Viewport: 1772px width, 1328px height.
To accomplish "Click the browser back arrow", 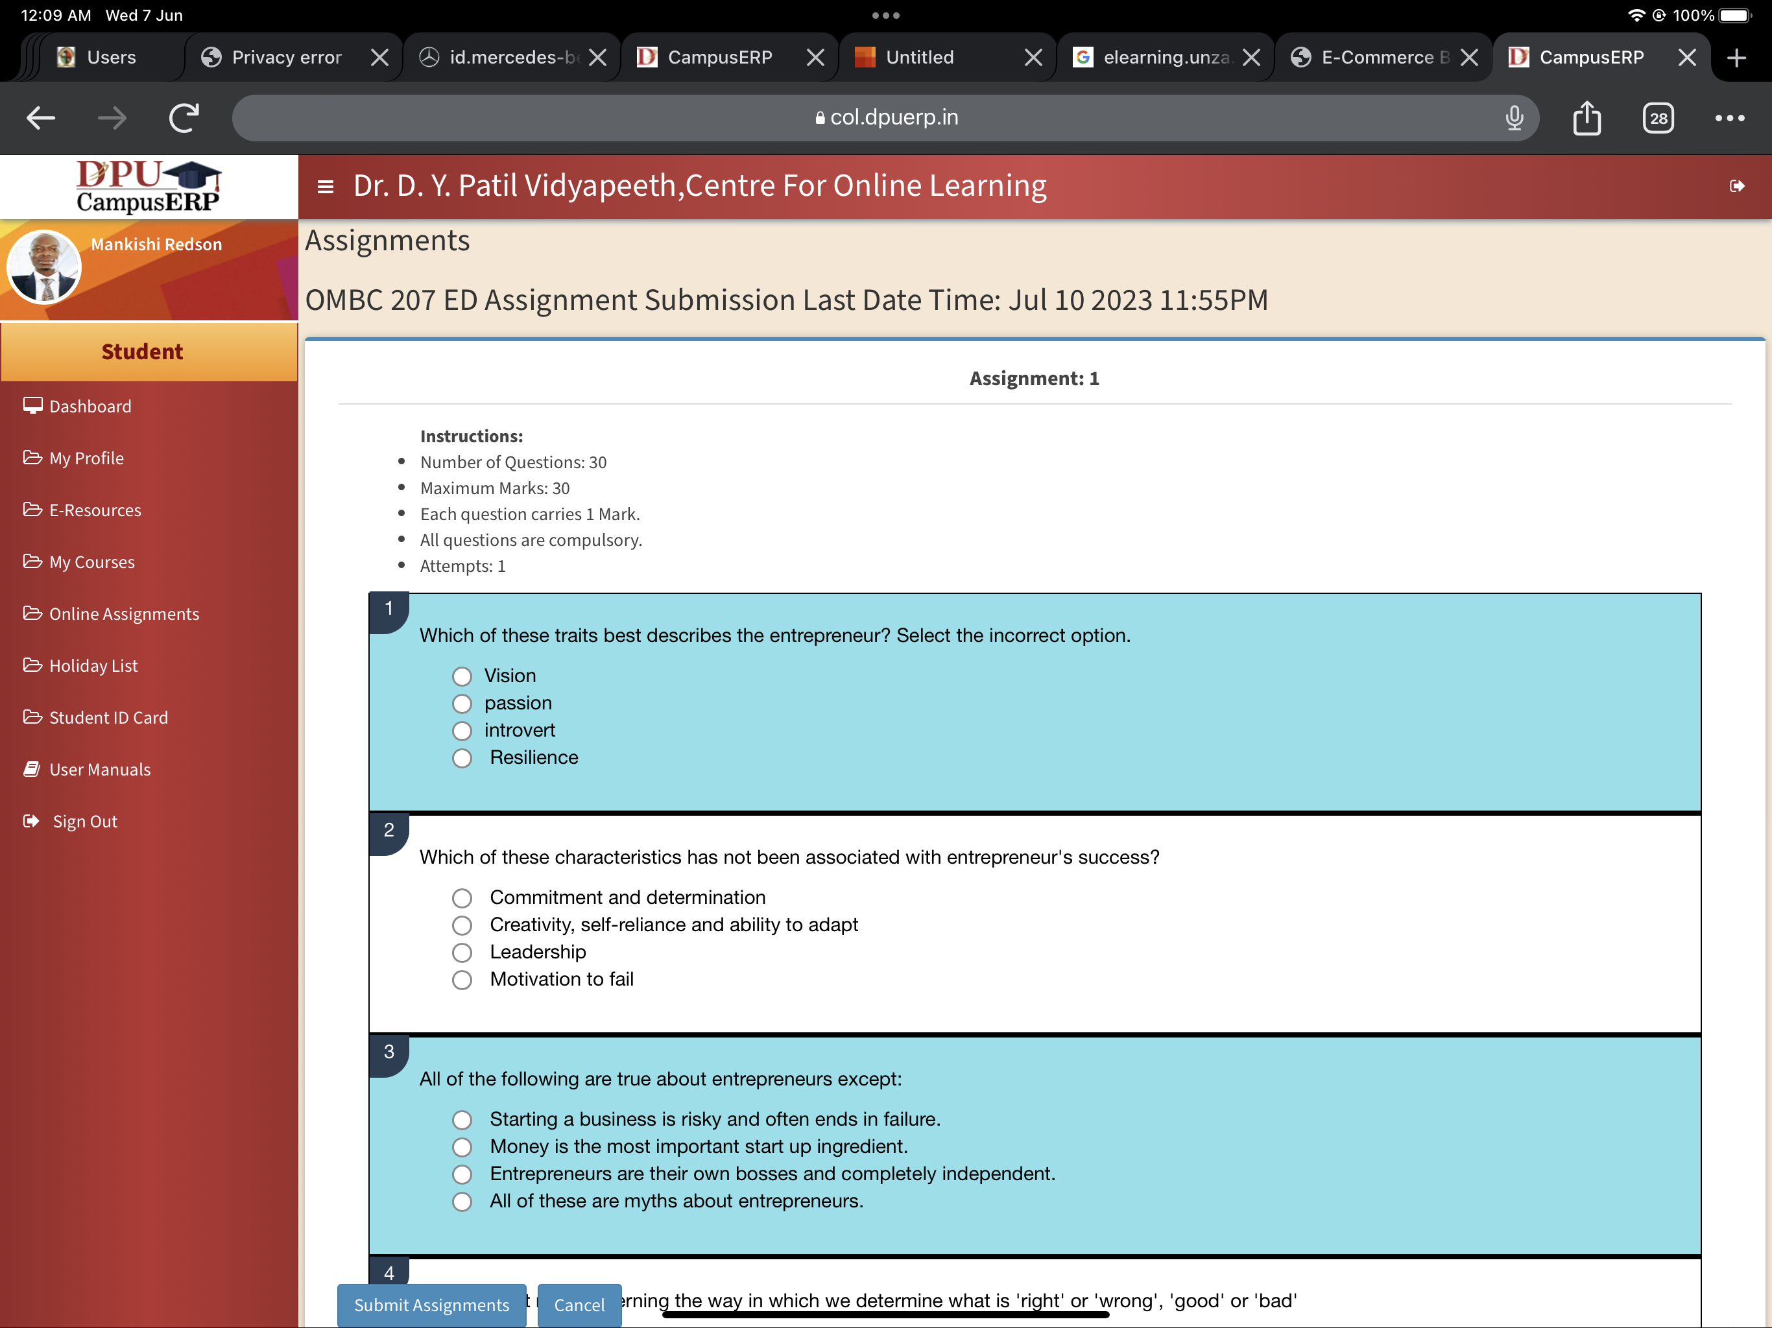I will [x=40, y=119].
